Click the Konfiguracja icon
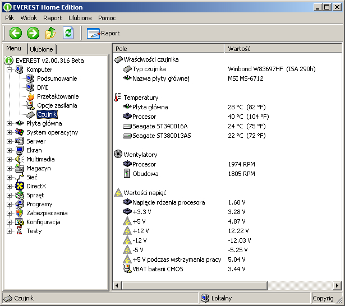345x306 pixels. [20, 222]
